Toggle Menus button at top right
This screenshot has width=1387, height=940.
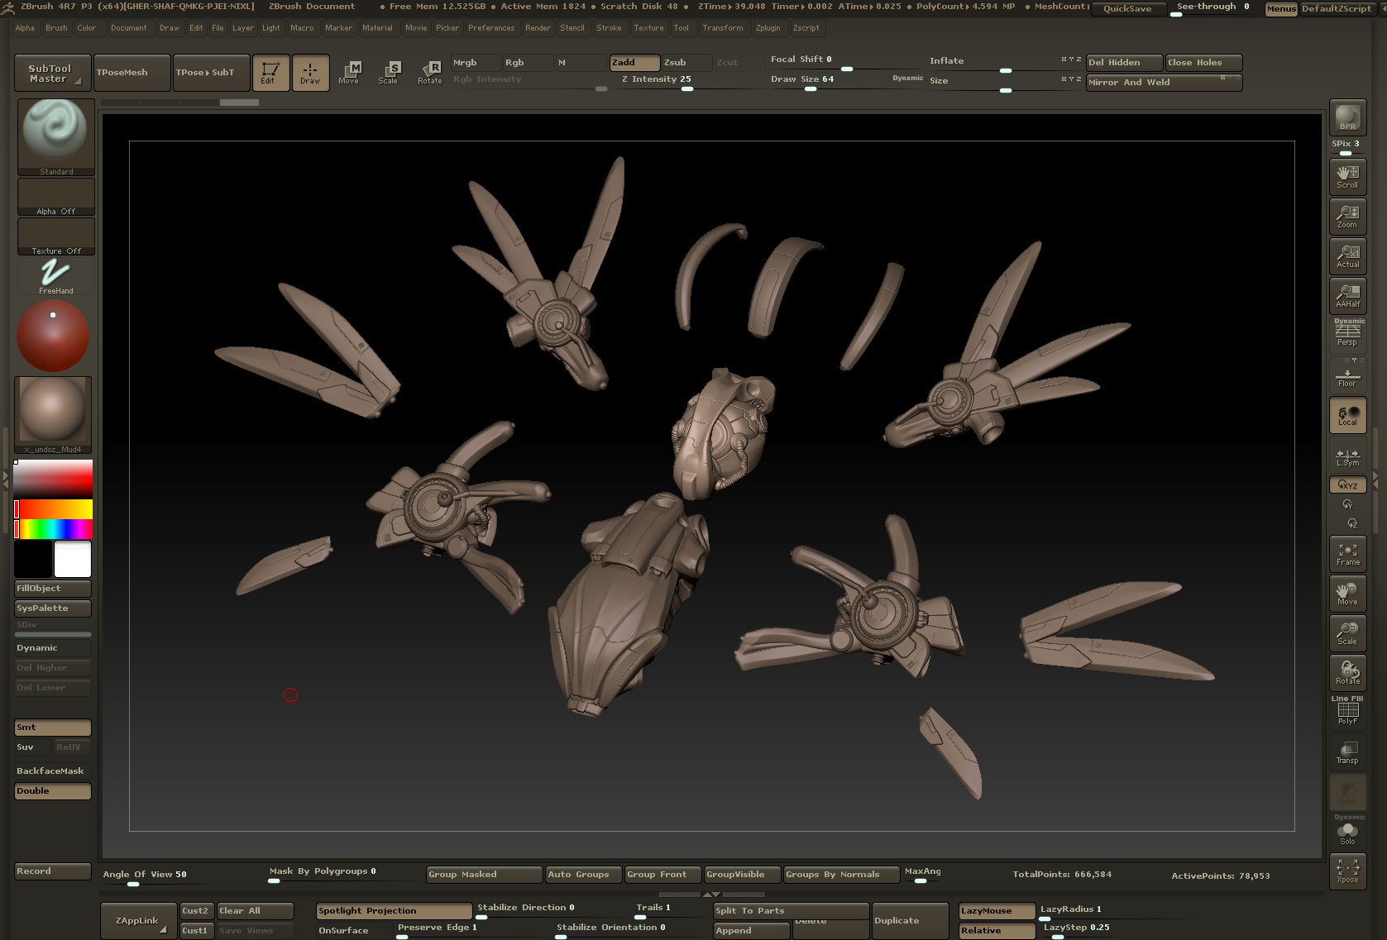click(1280, 9)
